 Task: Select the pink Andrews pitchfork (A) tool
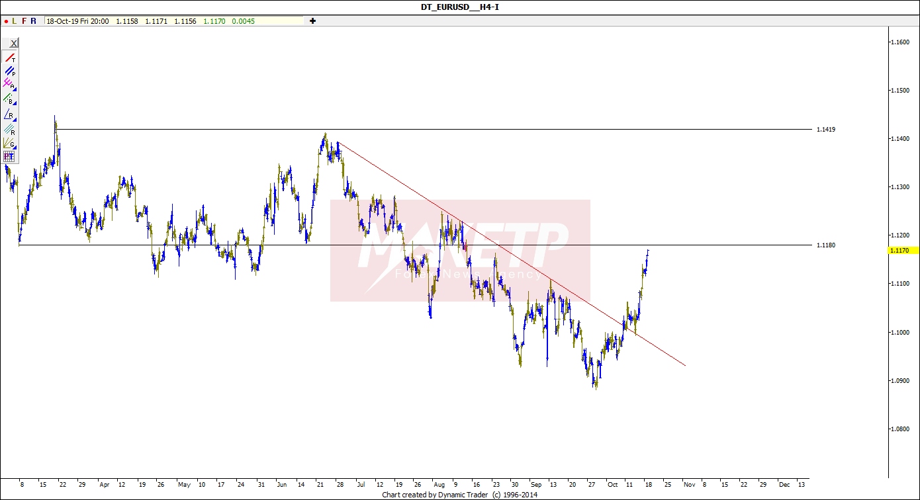point(9,84)
